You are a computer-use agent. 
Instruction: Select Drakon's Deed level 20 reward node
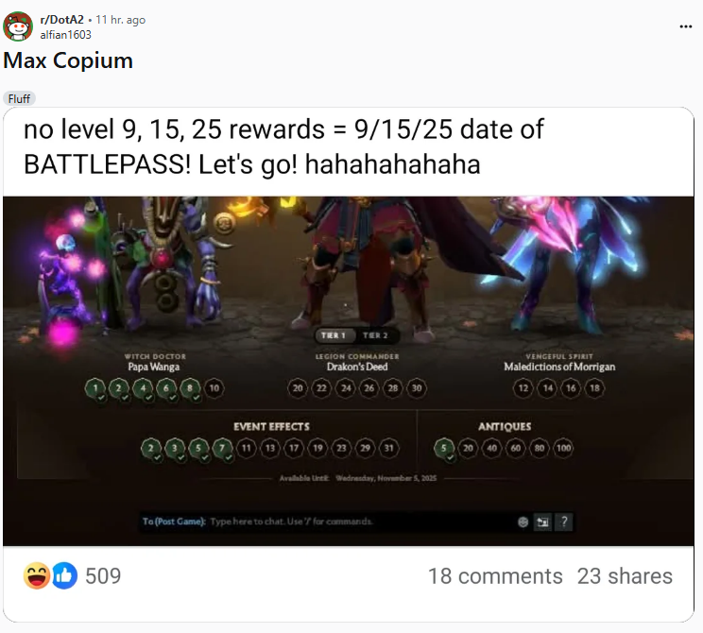click(298, 388)
